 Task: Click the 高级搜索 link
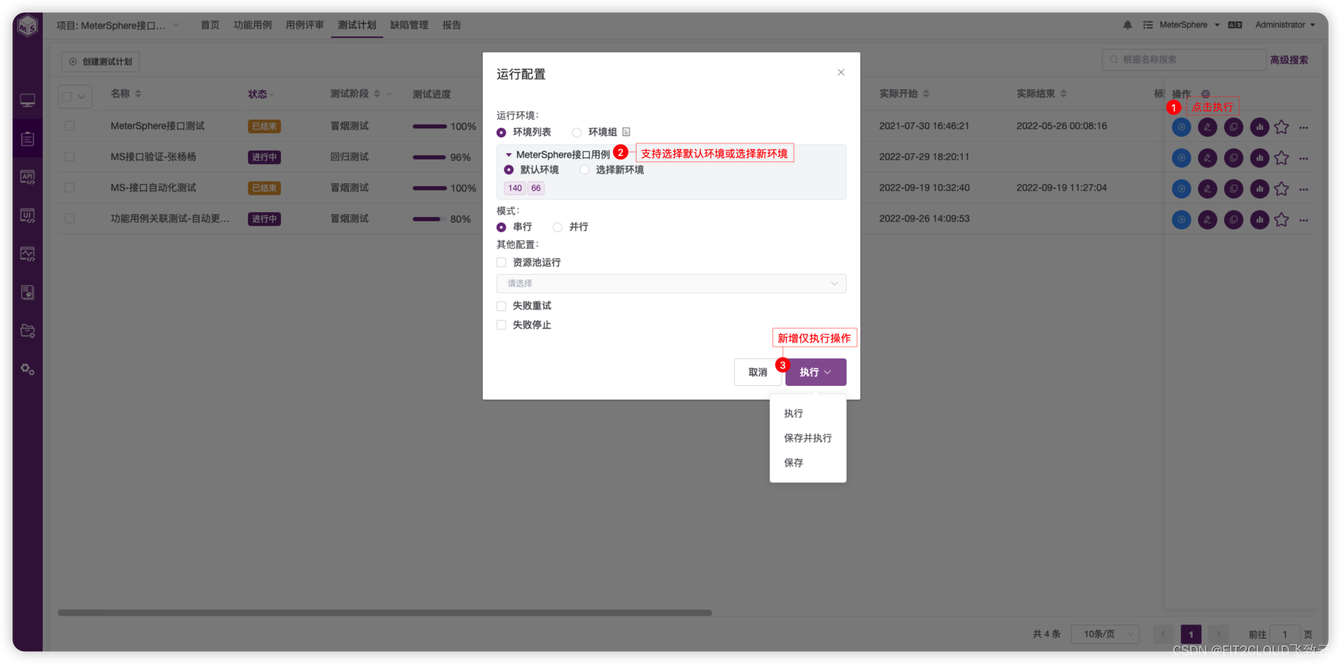click(x=1289, y=60)
